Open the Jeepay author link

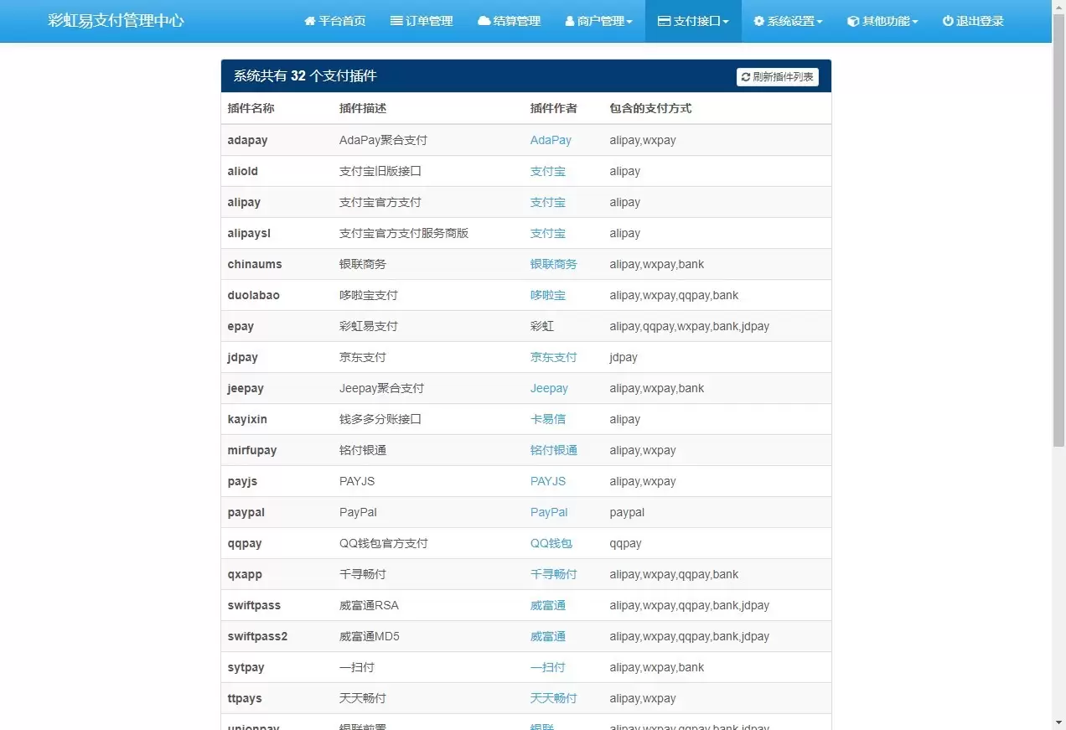click(x=549, y=388)
